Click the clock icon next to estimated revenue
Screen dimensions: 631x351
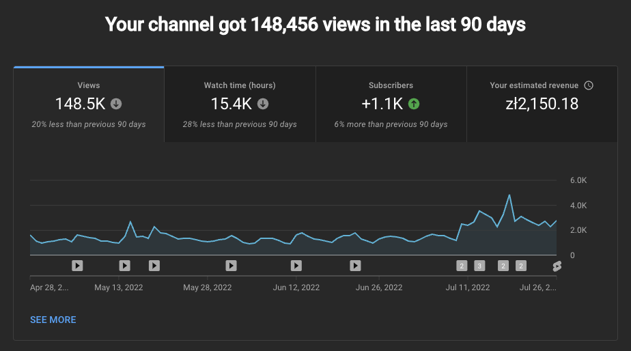point(589,85)
